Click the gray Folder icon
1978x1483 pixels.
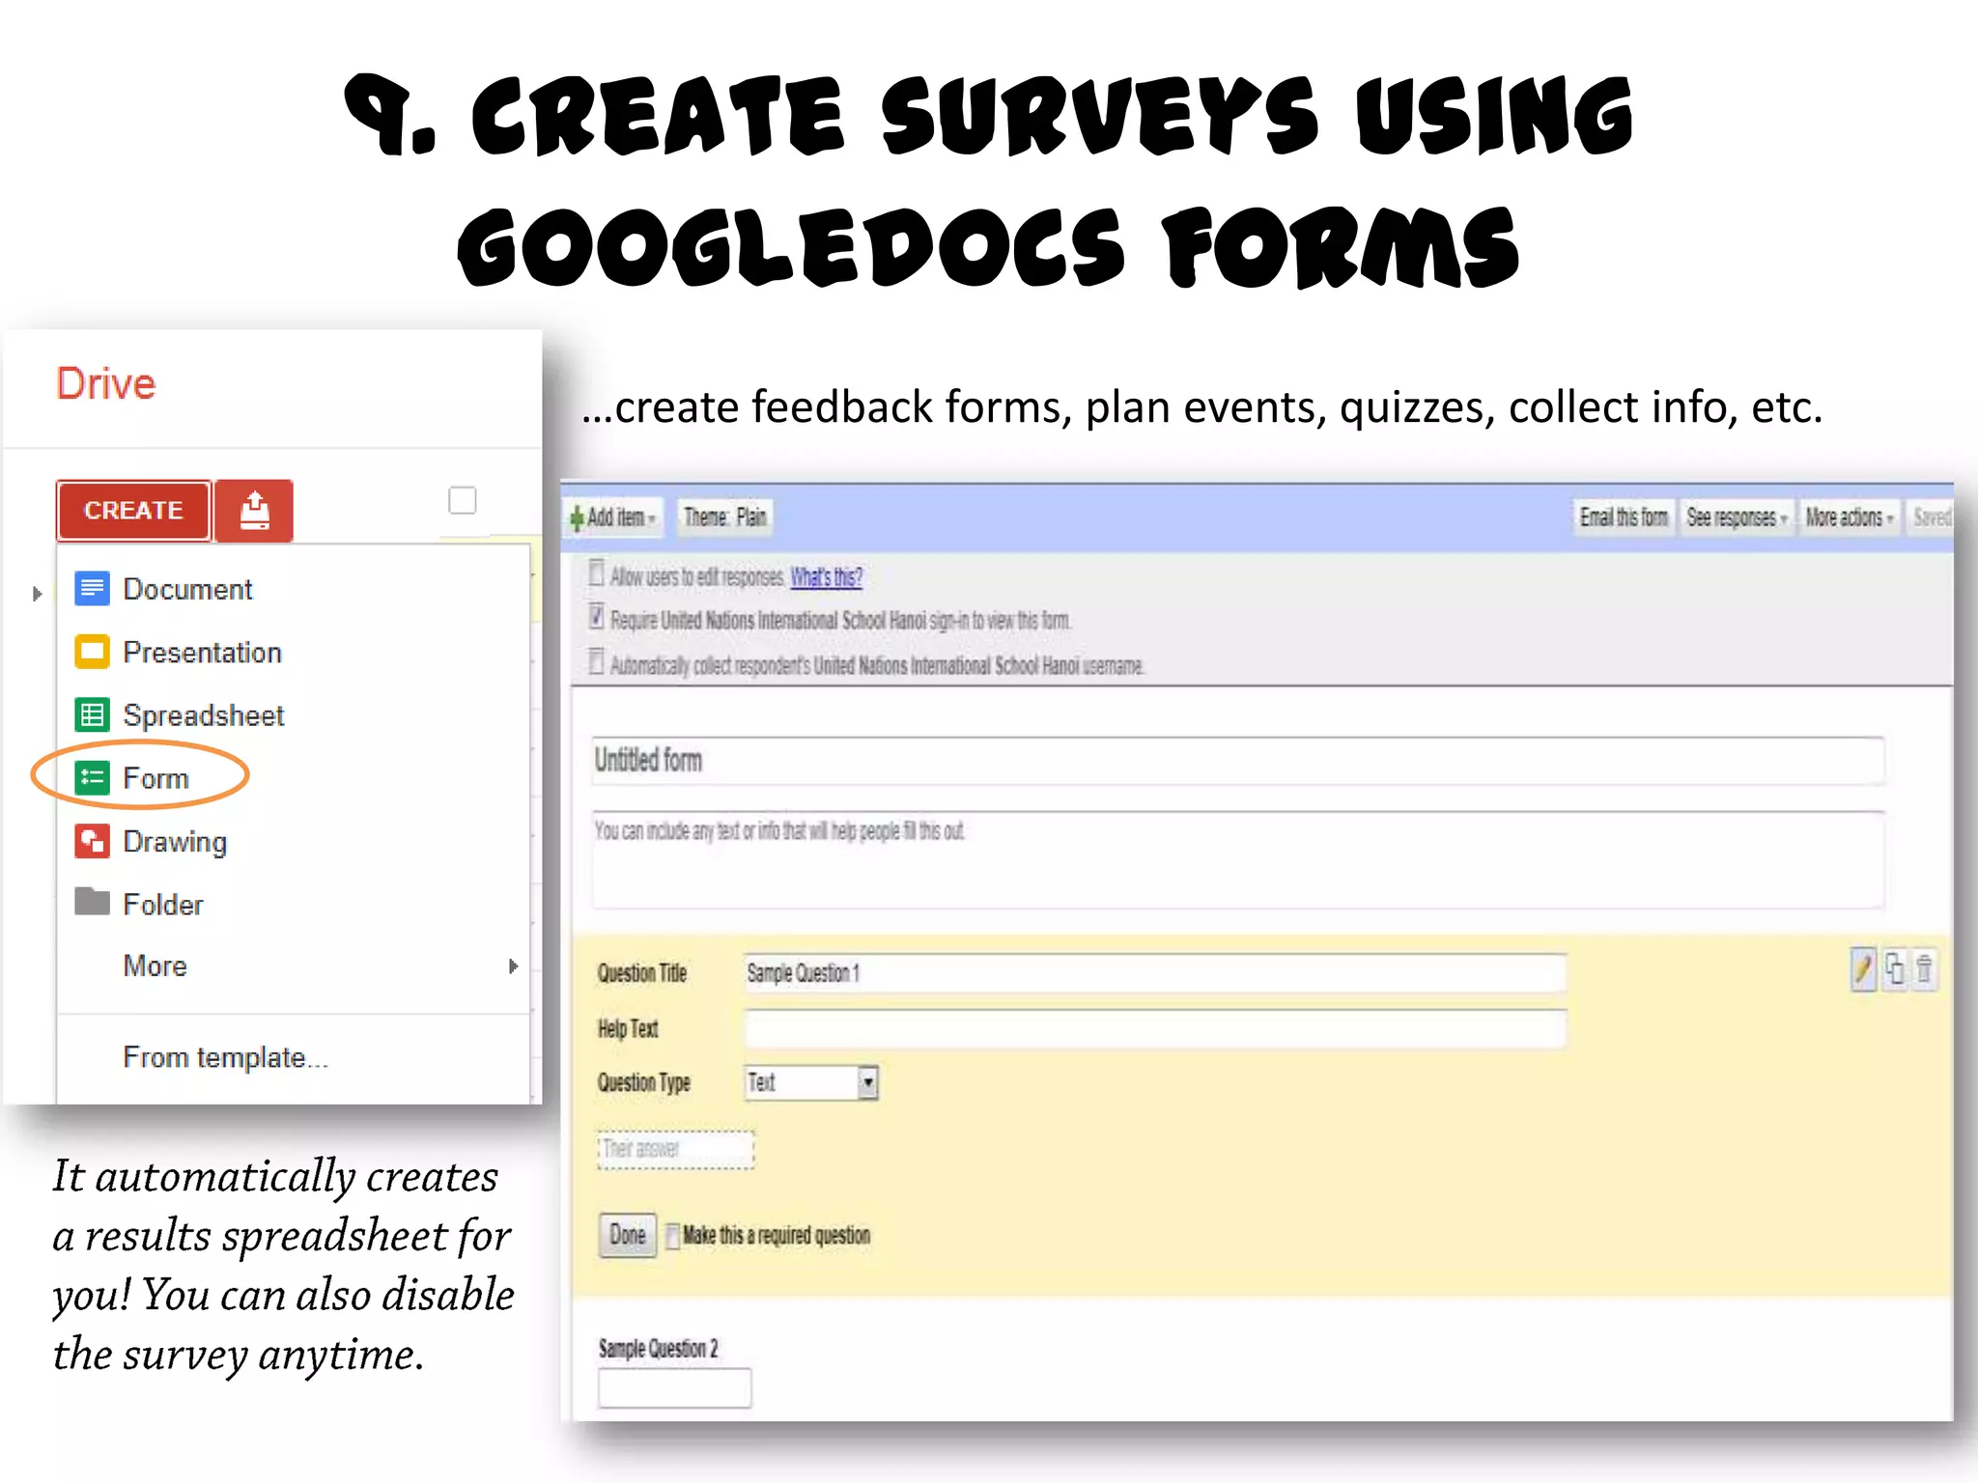point(92,902)
